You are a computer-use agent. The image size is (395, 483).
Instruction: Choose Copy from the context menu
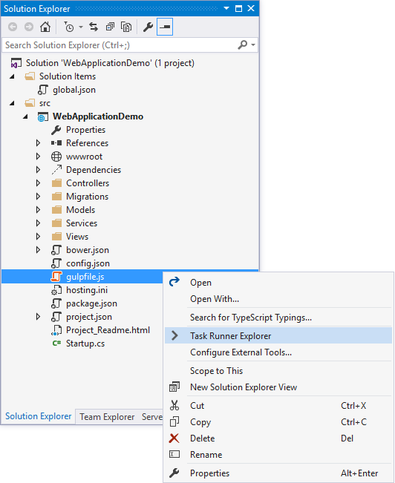click(278, 422)
